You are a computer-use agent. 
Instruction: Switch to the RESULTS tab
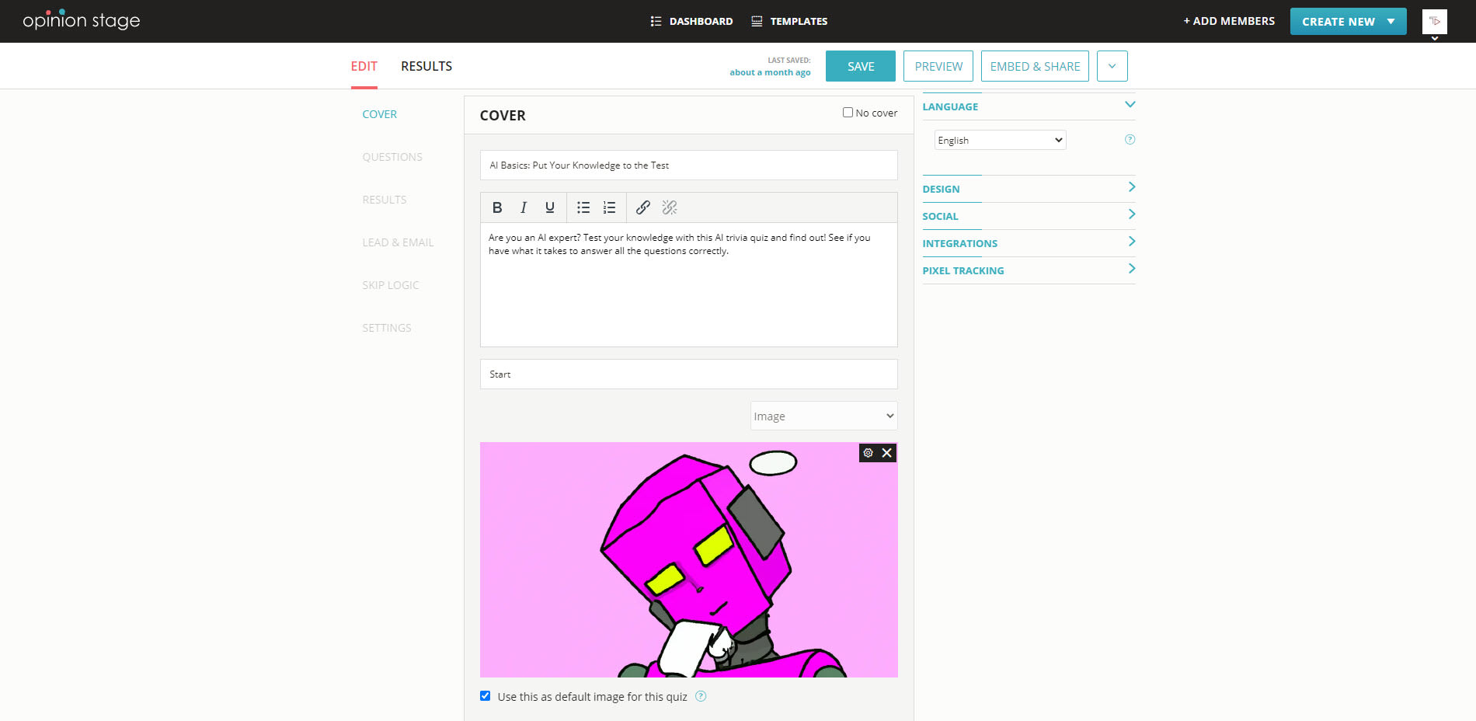pyautogui.click(x=426, y=66)
